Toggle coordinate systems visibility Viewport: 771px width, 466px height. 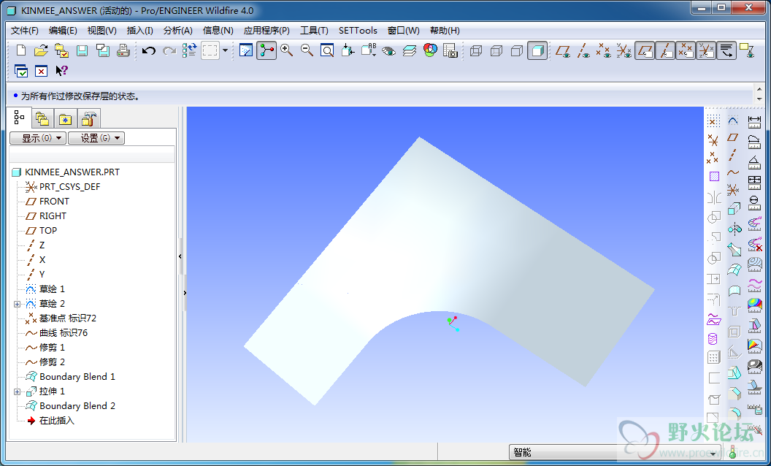point(624,50)
